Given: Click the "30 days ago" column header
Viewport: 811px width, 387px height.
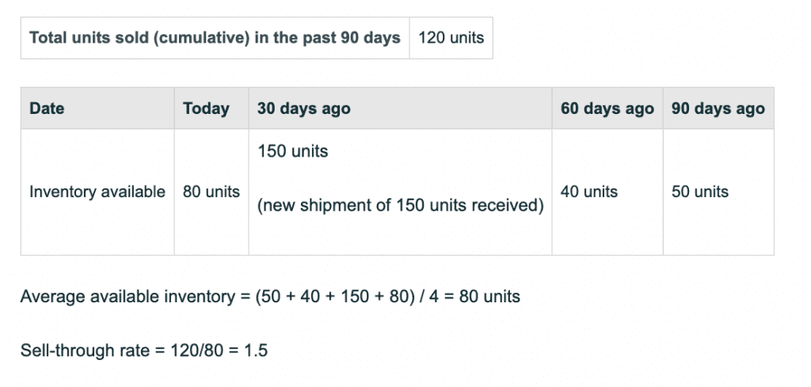Looking at the screenshot, I should [304, 108].
